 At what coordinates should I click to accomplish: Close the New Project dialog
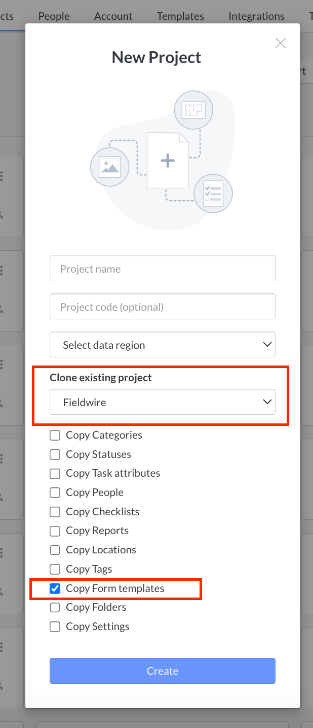click(x=281, y=43)
